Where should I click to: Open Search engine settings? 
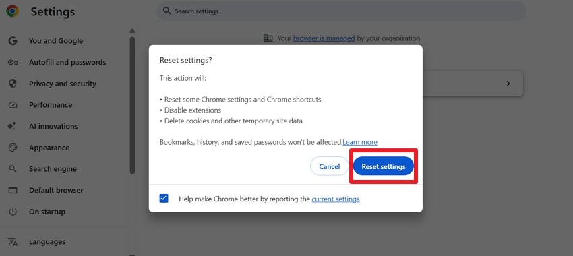[53, 169]
